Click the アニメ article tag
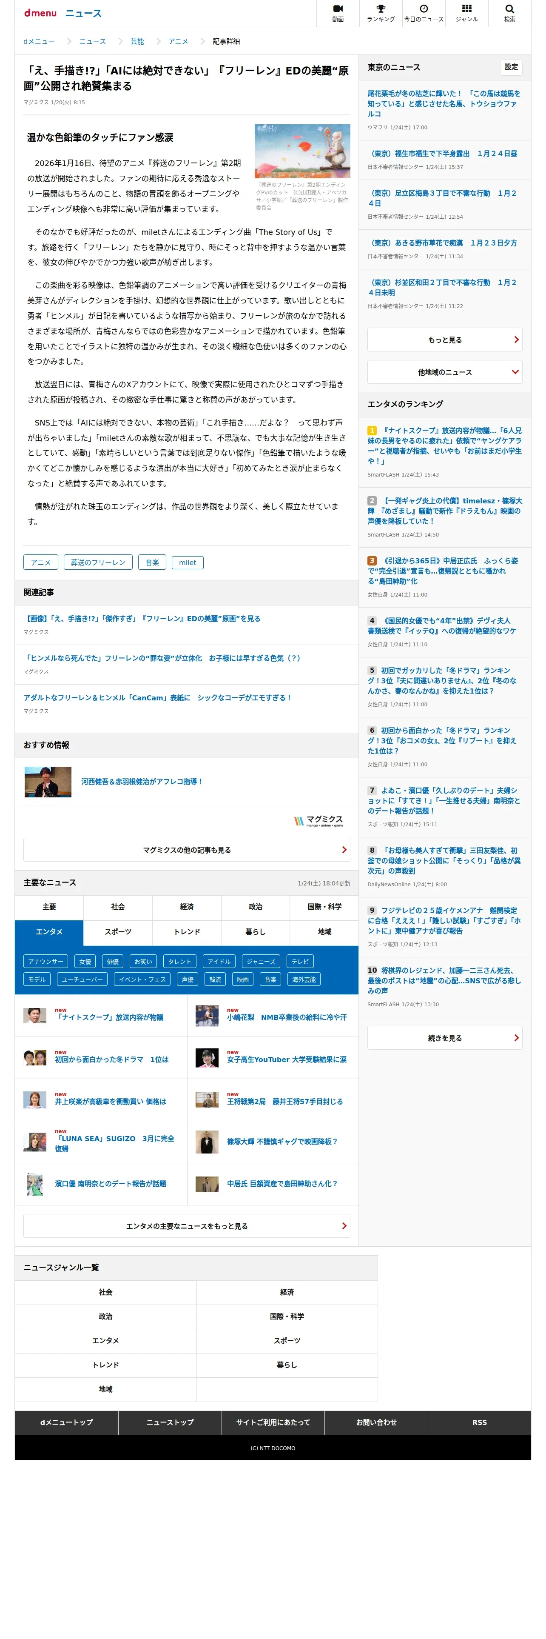546x1639 pixels. [41, 563]
